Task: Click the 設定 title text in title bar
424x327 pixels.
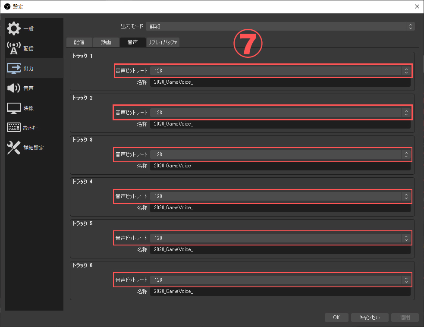Action: (x=18, y=7)
